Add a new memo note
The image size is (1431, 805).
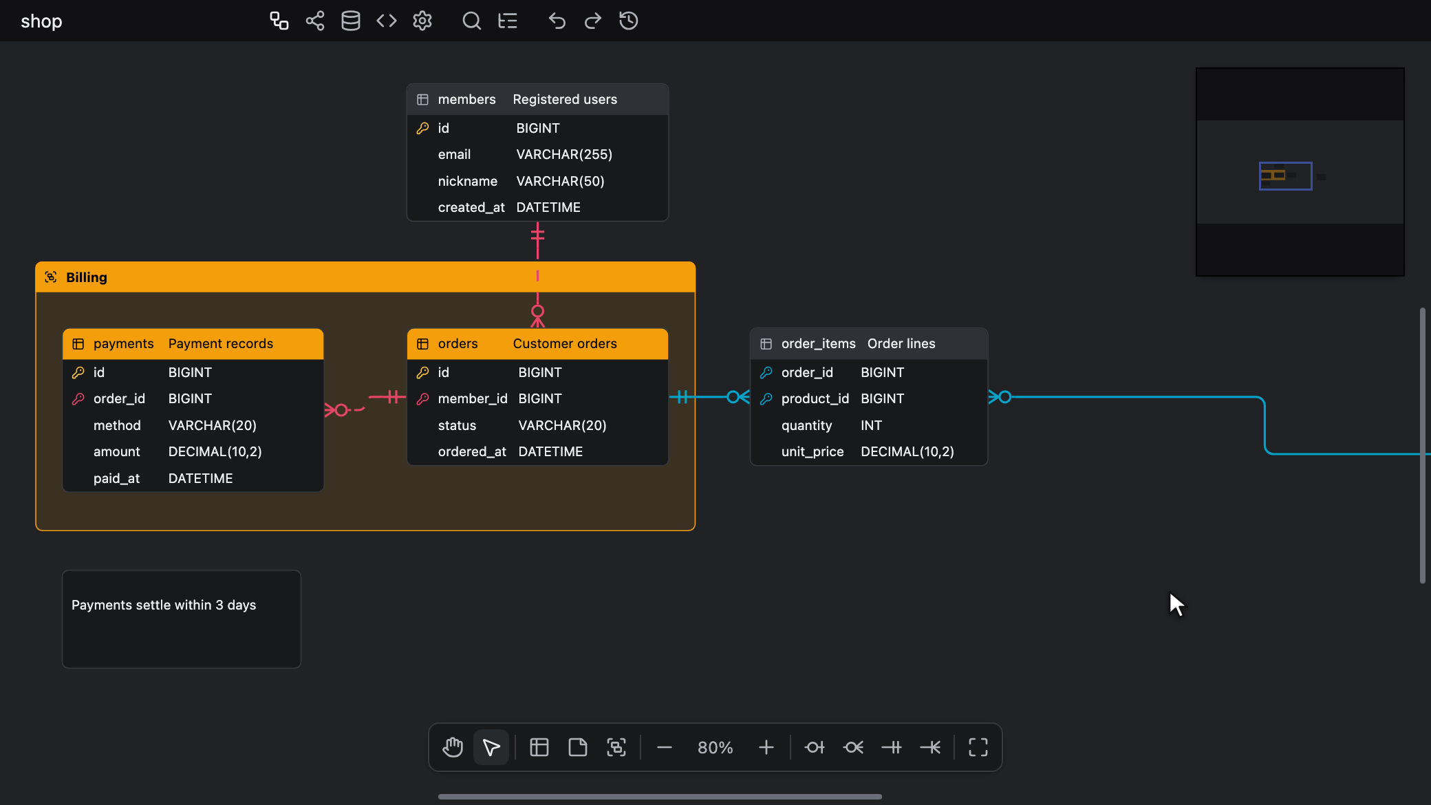pos(578,747)
